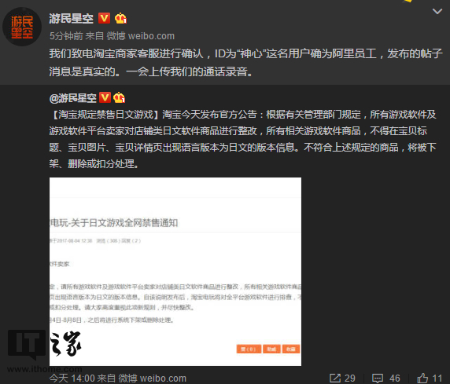Click the orange V verified badge beside top username
Image resolution: width=450 pixels, height=384 pixels.
104,18
